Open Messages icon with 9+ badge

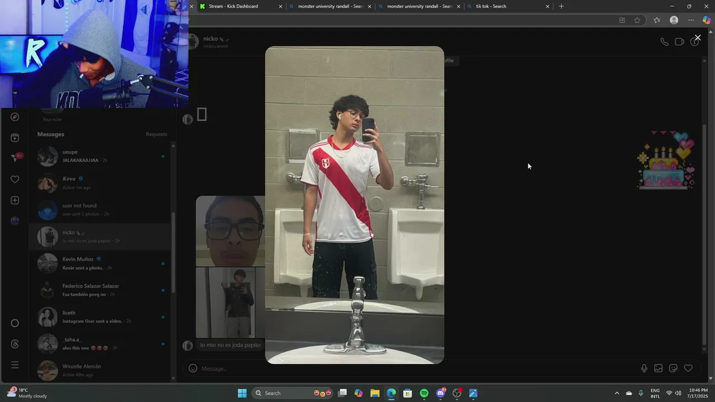[16, 158]
